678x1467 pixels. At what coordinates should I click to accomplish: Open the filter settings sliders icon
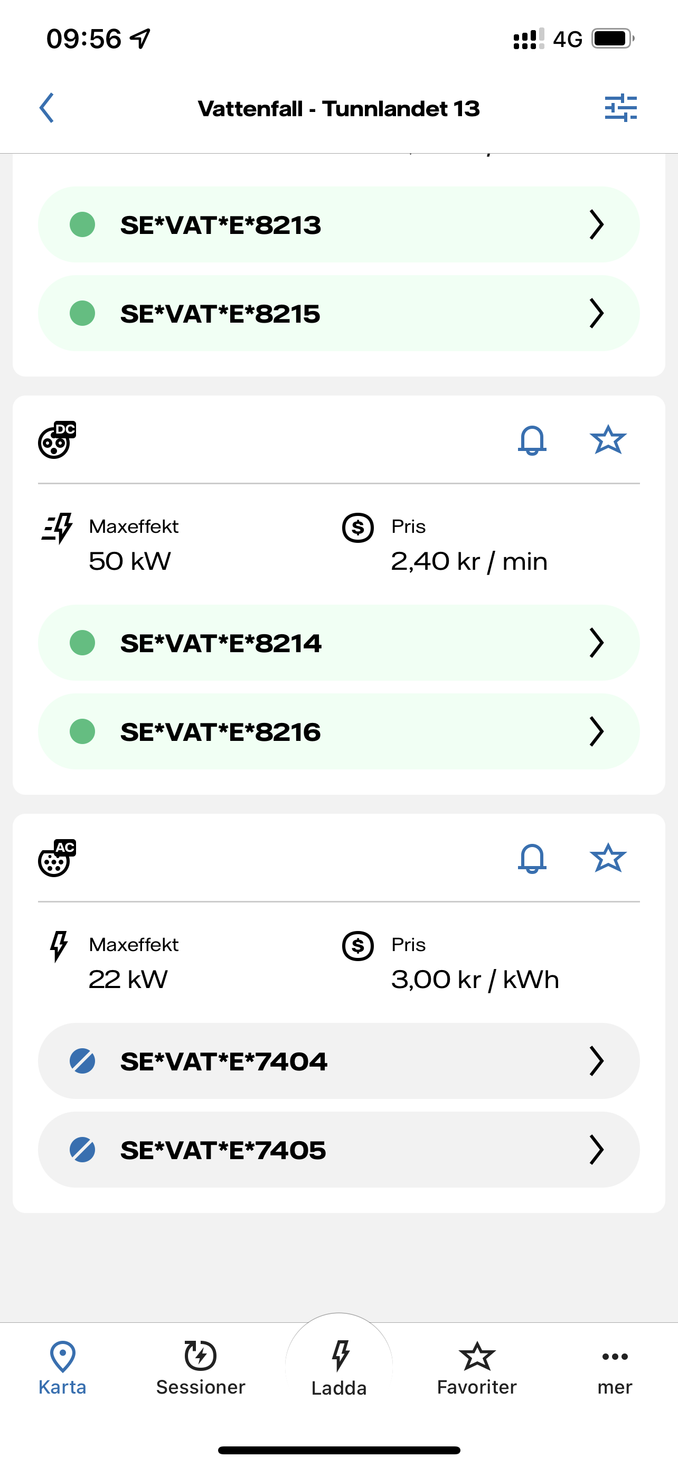(620, 108)
